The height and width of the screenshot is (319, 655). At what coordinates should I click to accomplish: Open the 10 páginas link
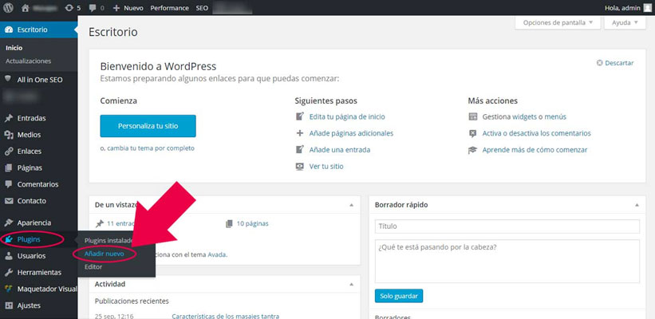coord(252,223)
